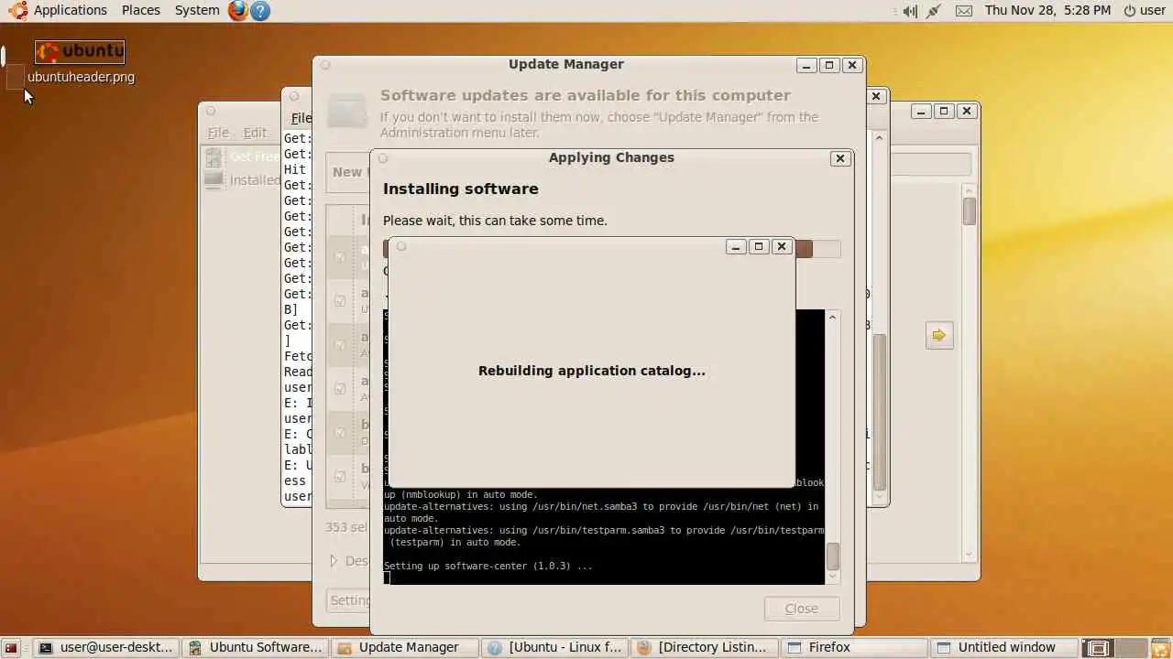The height and width of the screenshot is (659, 1173).
Task: Open the volume control indicator
Action: [909, 11]
